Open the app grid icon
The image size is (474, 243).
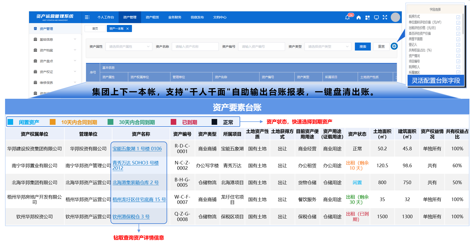coord(367,17)
